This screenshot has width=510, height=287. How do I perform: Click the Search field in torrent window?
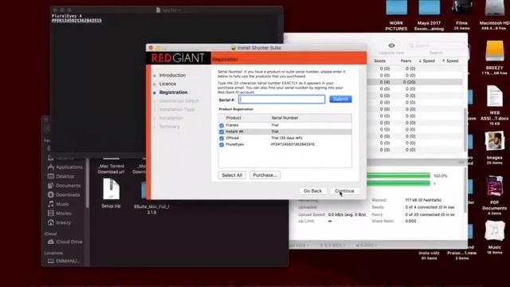click(435, 45)
